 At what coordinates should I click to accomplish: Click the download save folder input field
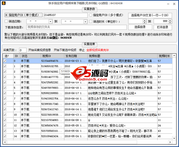coord(77,27)
